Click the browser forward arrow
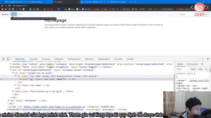211x118 pixels. [6, 6]
